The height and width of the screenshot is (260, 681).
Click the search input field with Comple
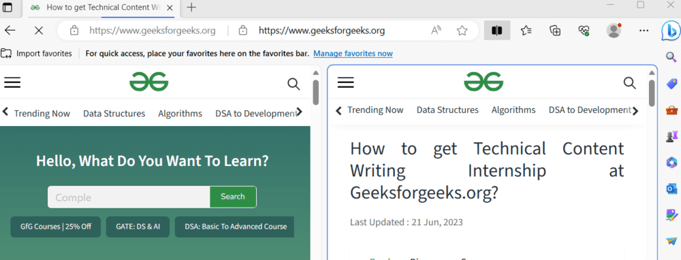(x=129, y=197)
